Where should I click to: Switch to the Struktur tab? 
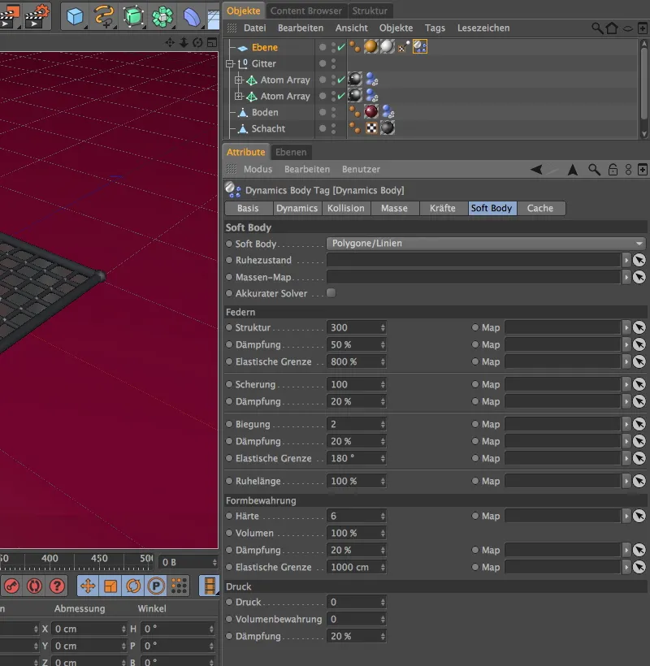370,11
